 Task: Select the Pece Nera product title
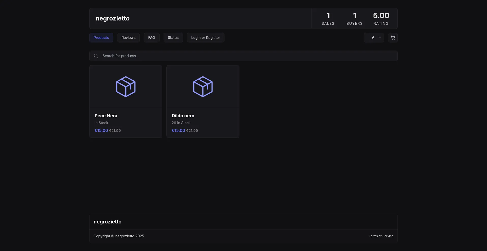106,116
